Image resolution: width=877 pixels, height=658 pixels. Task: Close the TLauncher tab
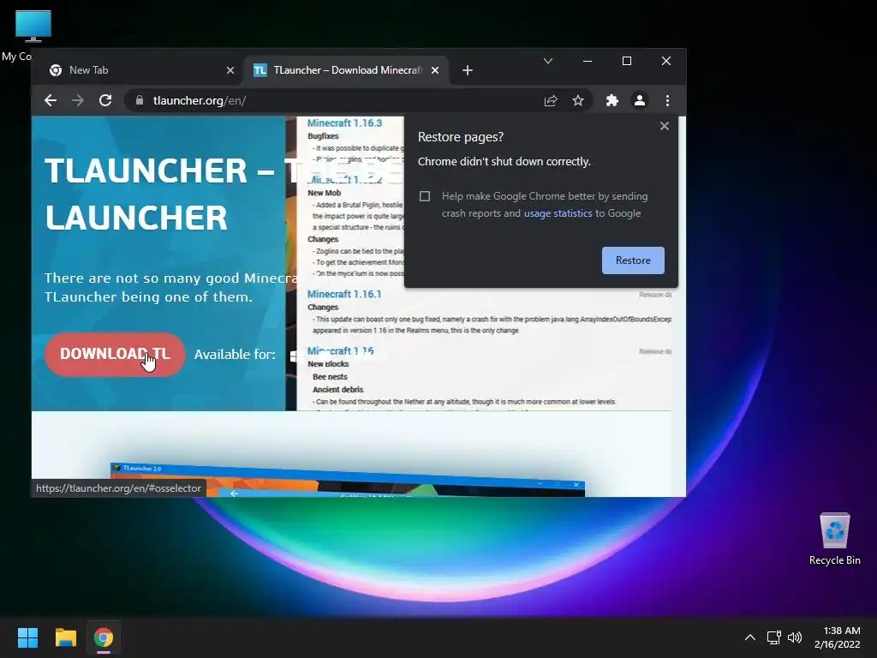tap(435, 70)
